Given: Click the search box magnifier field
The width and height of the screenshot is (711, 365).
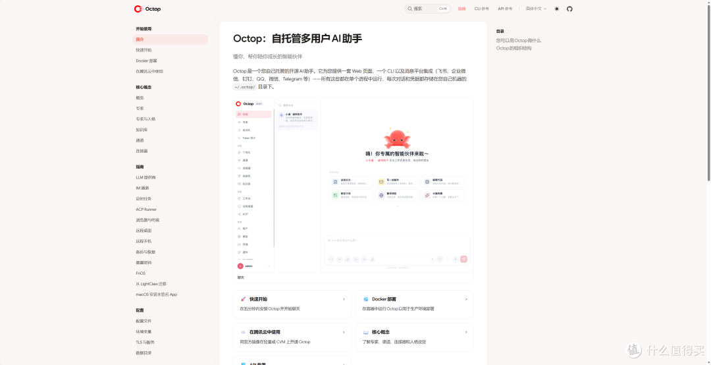Looking at the screenshot, I should click(x=428, y=9).
